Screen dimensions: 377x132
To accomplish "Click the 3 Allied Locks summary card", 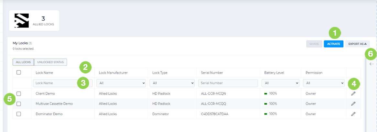I will pos(34,21).
